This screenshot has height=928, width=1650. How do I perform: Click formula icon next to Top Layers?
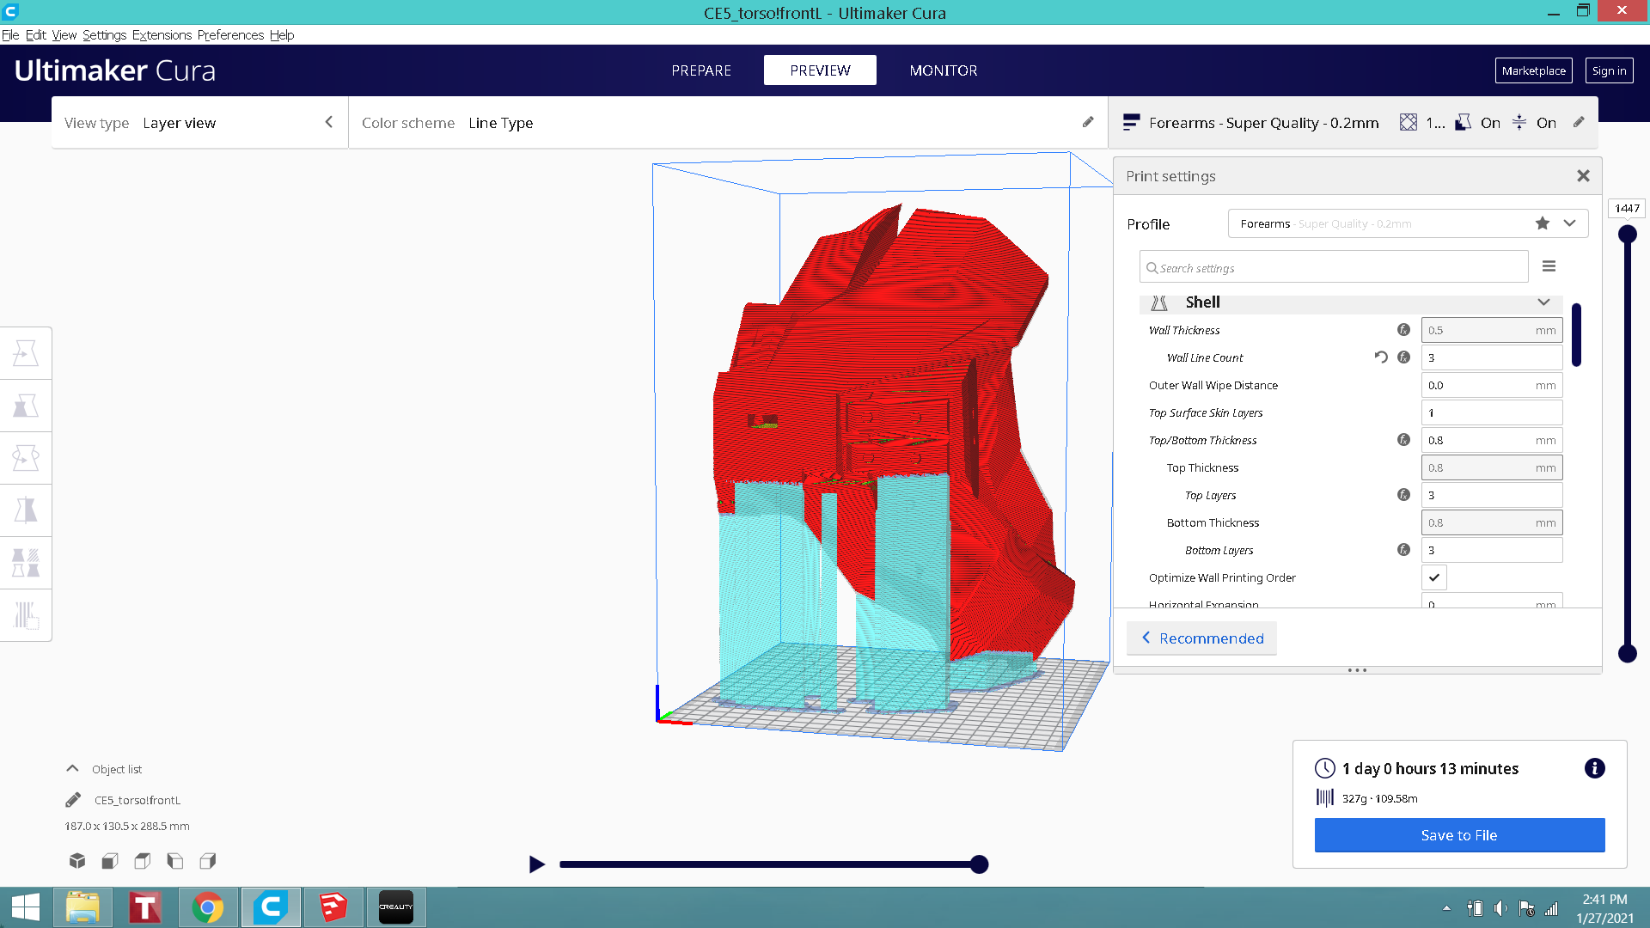pyautogui.click(x=1403, y=495)
